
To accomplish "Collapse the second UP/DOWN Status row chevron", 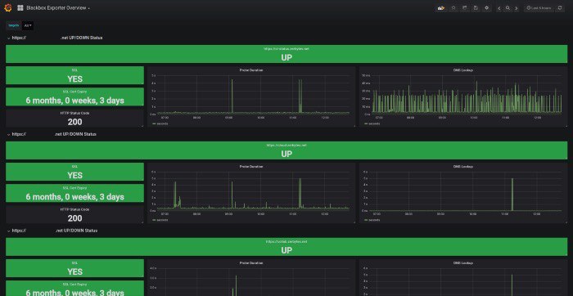I will click(8, 134).
